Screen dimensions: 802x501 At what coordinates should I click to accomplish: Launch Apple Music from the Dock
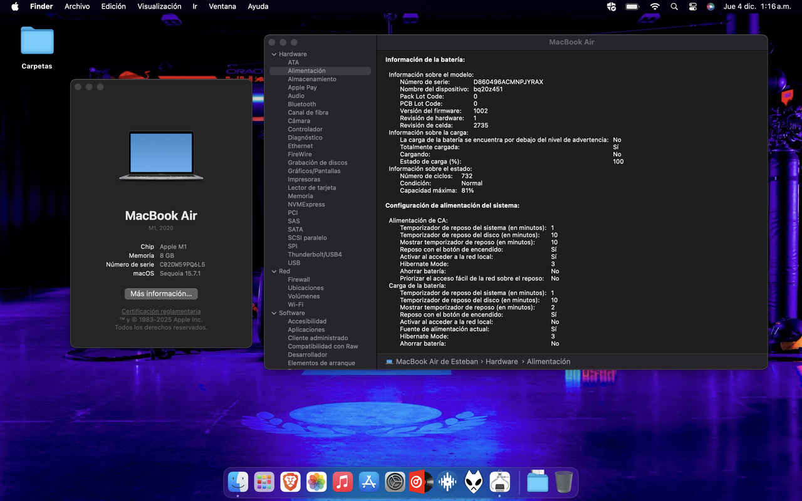tap(342, 482)
